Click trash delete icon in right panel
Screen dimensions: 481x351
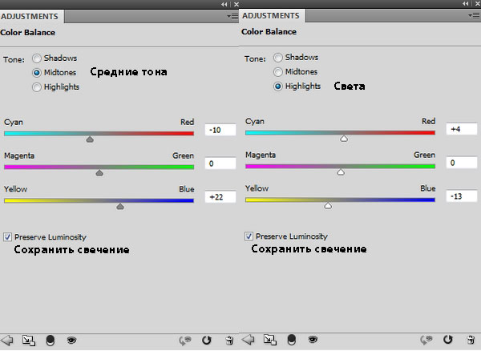coord(471,340)
